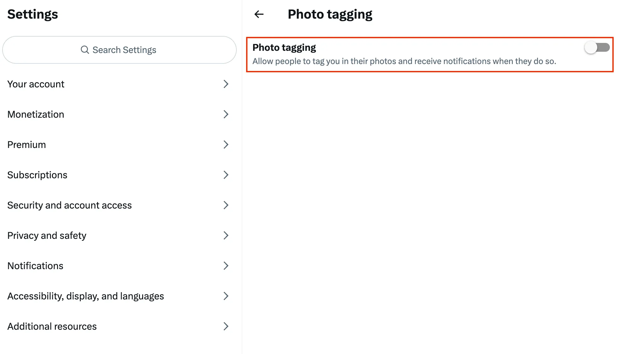
Task: Click the back arrow icon
Action: tap(259, 14)
